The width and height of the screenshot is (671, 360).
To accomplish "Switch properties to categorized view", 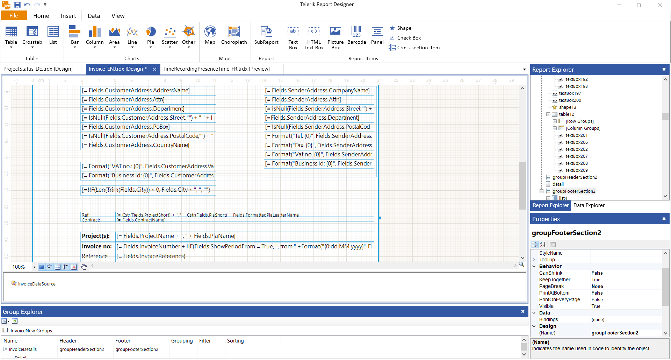I will pos(535,245).
